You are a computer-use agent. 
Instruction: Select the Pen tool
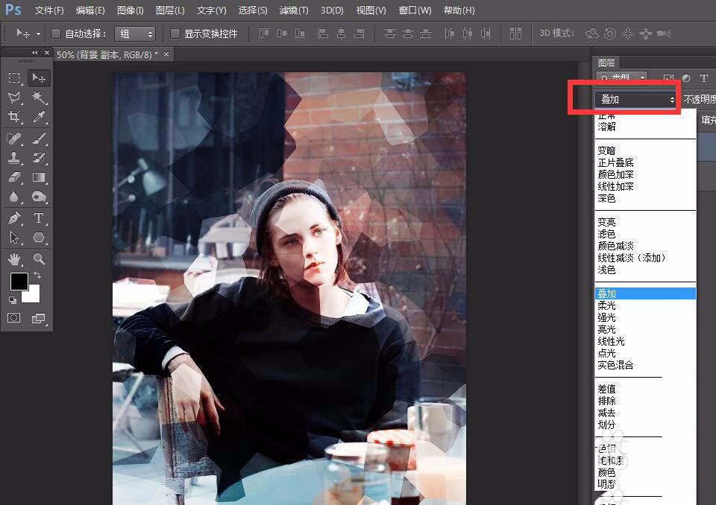pos(14,218)
